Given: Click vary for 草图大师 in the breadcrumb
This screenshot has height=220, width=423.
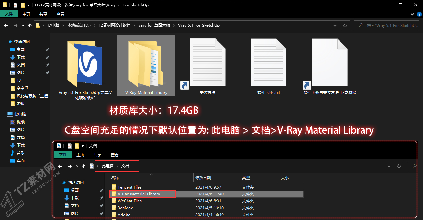Looking at the screenshot, I should [x=154, y=25].
